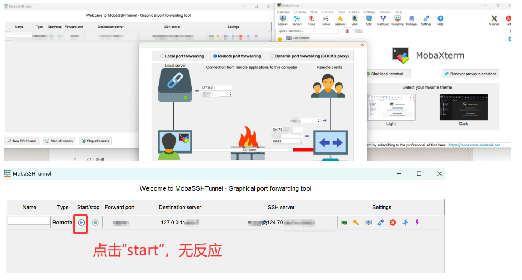
Task: Click the X server toolbar icon
Action: pos(494,20)
